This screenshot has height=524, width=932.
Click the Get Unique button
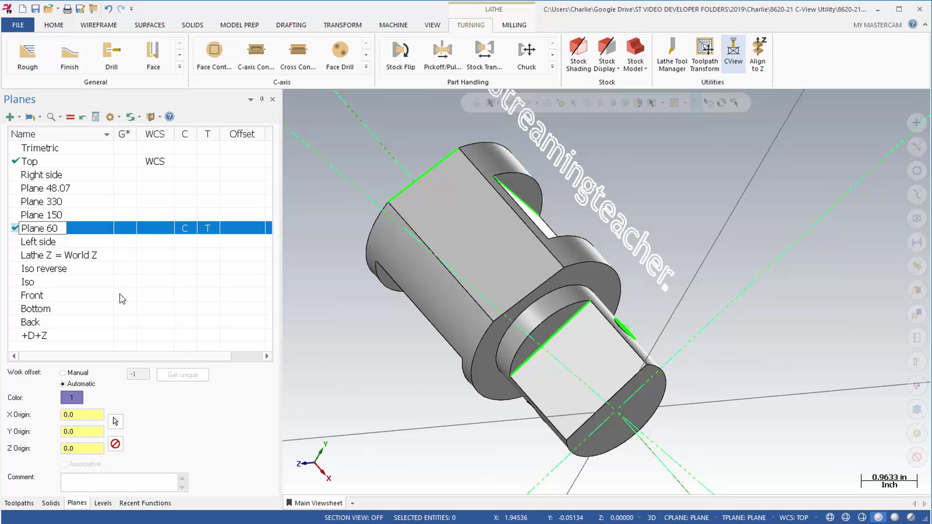point(183,374)
